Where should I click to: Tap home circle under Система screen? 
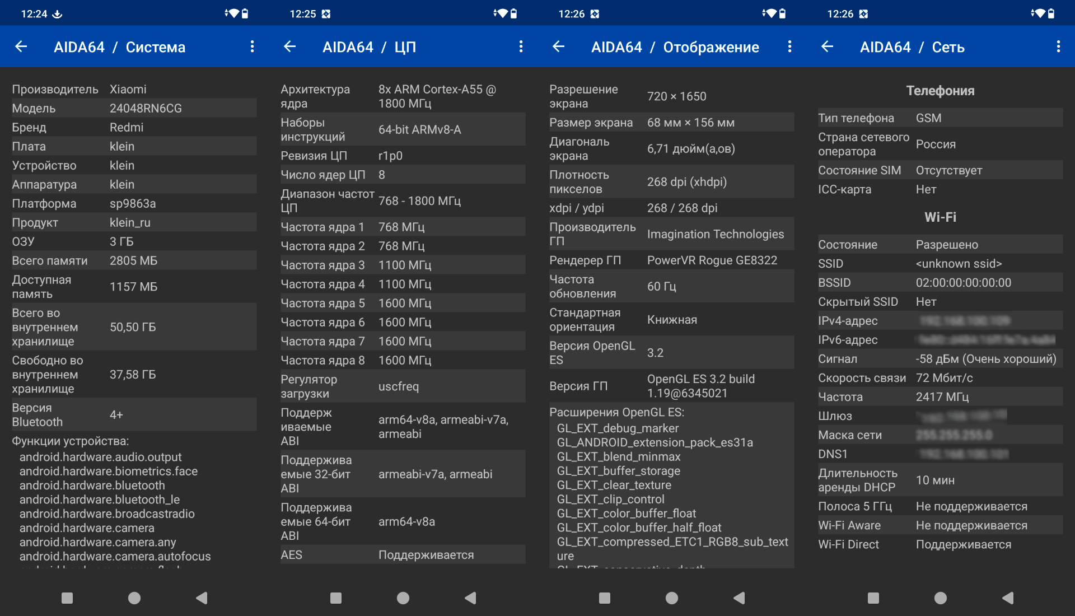click(x=134, y=598)
